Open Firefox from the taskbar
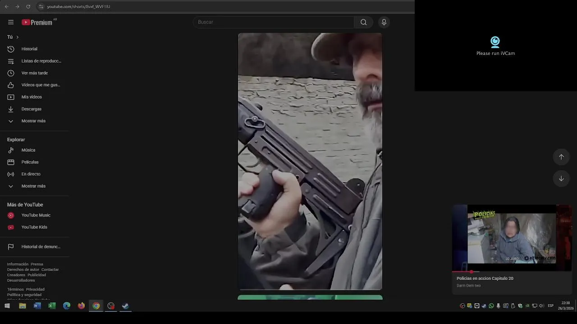This screenshot has width=577, height=324. click(x=81, y=306)
